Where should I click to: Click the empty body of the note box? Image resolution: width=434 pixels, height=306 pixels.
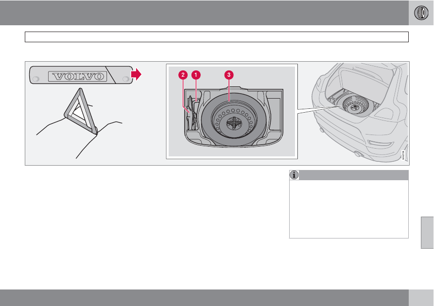point(349,209)
